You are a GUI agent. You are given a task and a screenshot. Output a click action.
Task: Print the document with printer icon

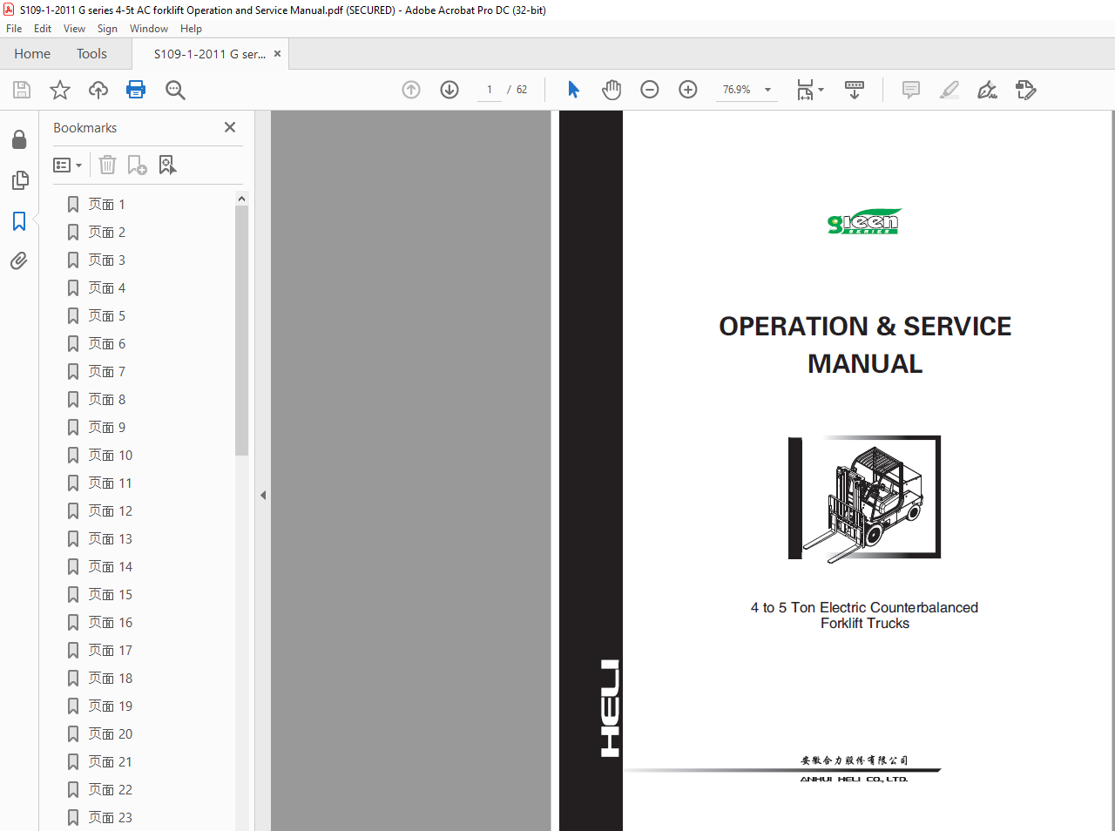pos(136,90)
